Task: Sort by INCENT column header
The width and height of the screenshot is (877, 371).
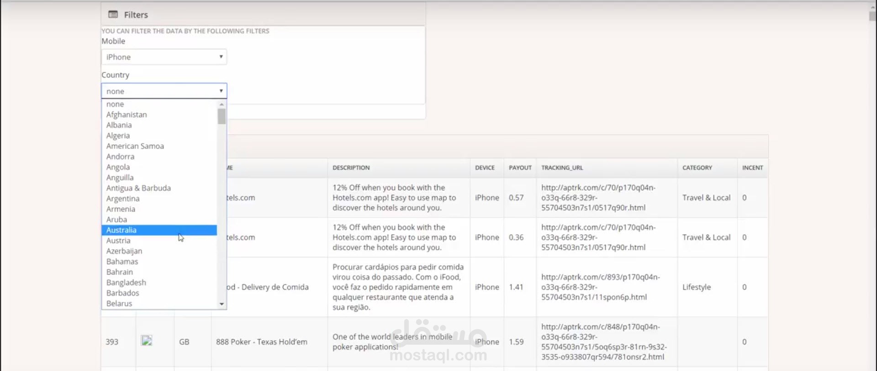Action: coord(752,168)
